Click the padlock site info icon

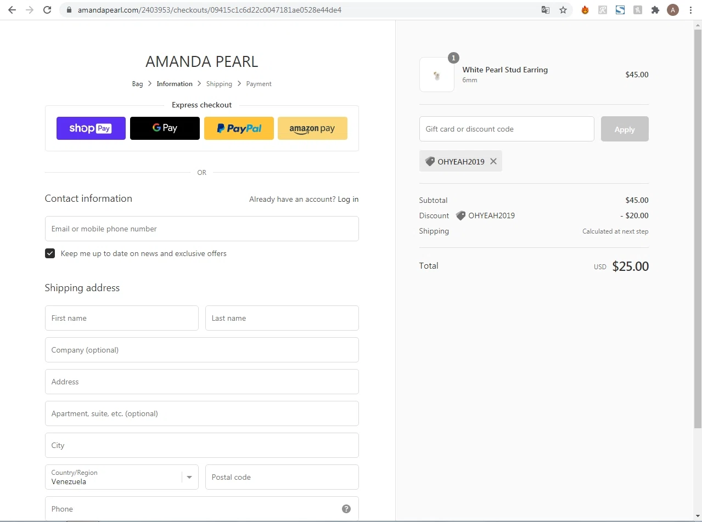click(69, 10)
